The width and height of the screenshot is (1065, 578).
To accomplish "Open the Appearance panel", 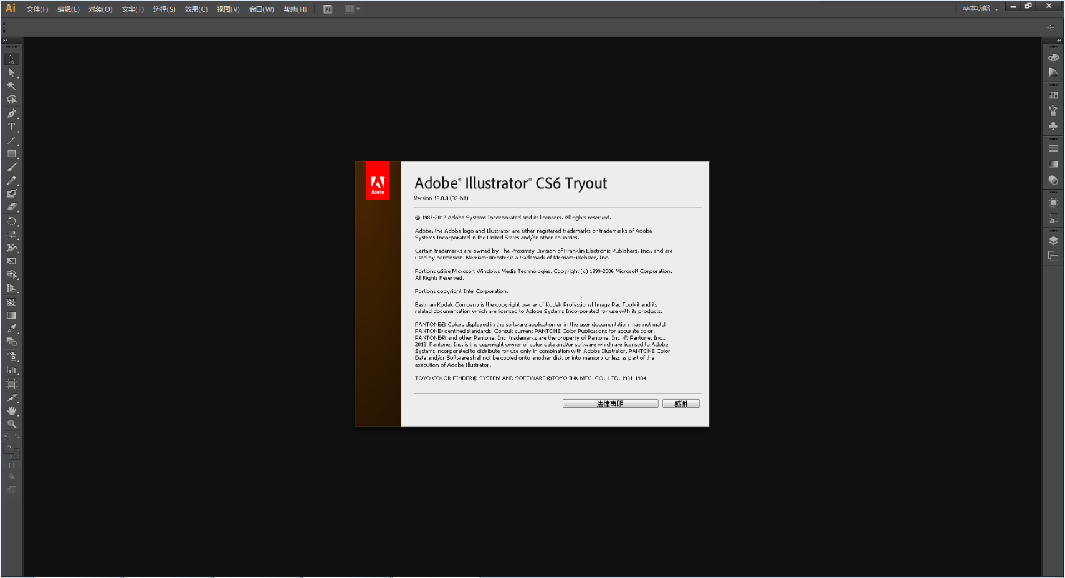I will tap(1053, 203).
